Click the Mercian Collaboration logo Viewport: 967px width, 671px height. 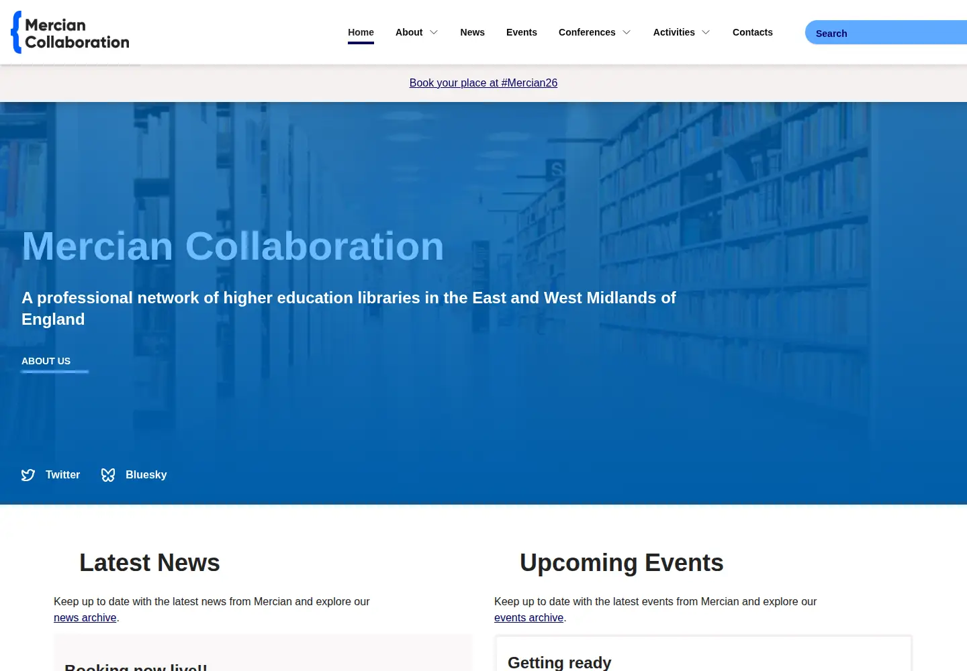[71, 32]
